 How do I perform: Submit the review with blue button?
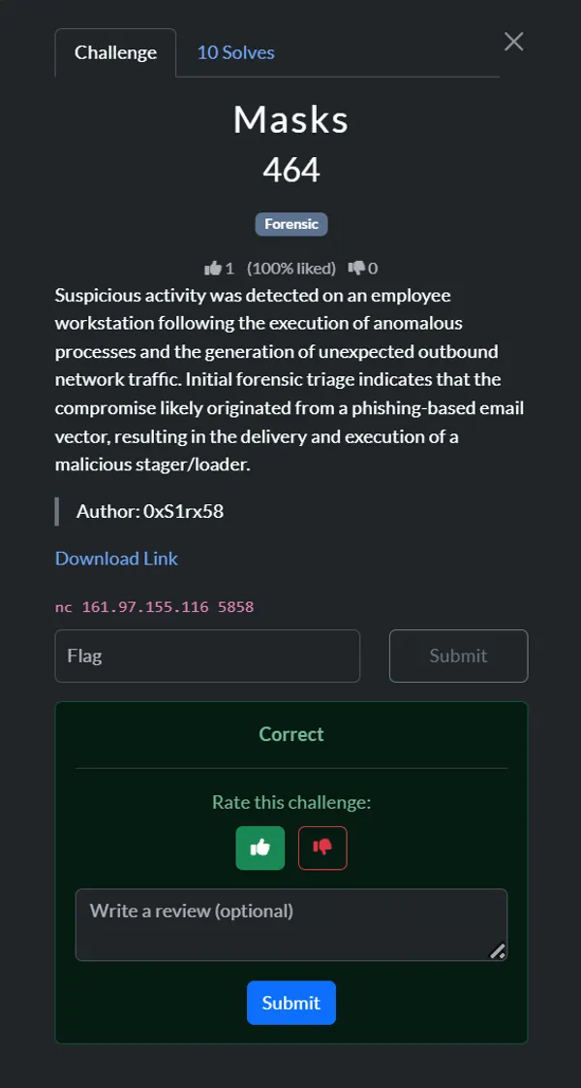point(290,1003)
